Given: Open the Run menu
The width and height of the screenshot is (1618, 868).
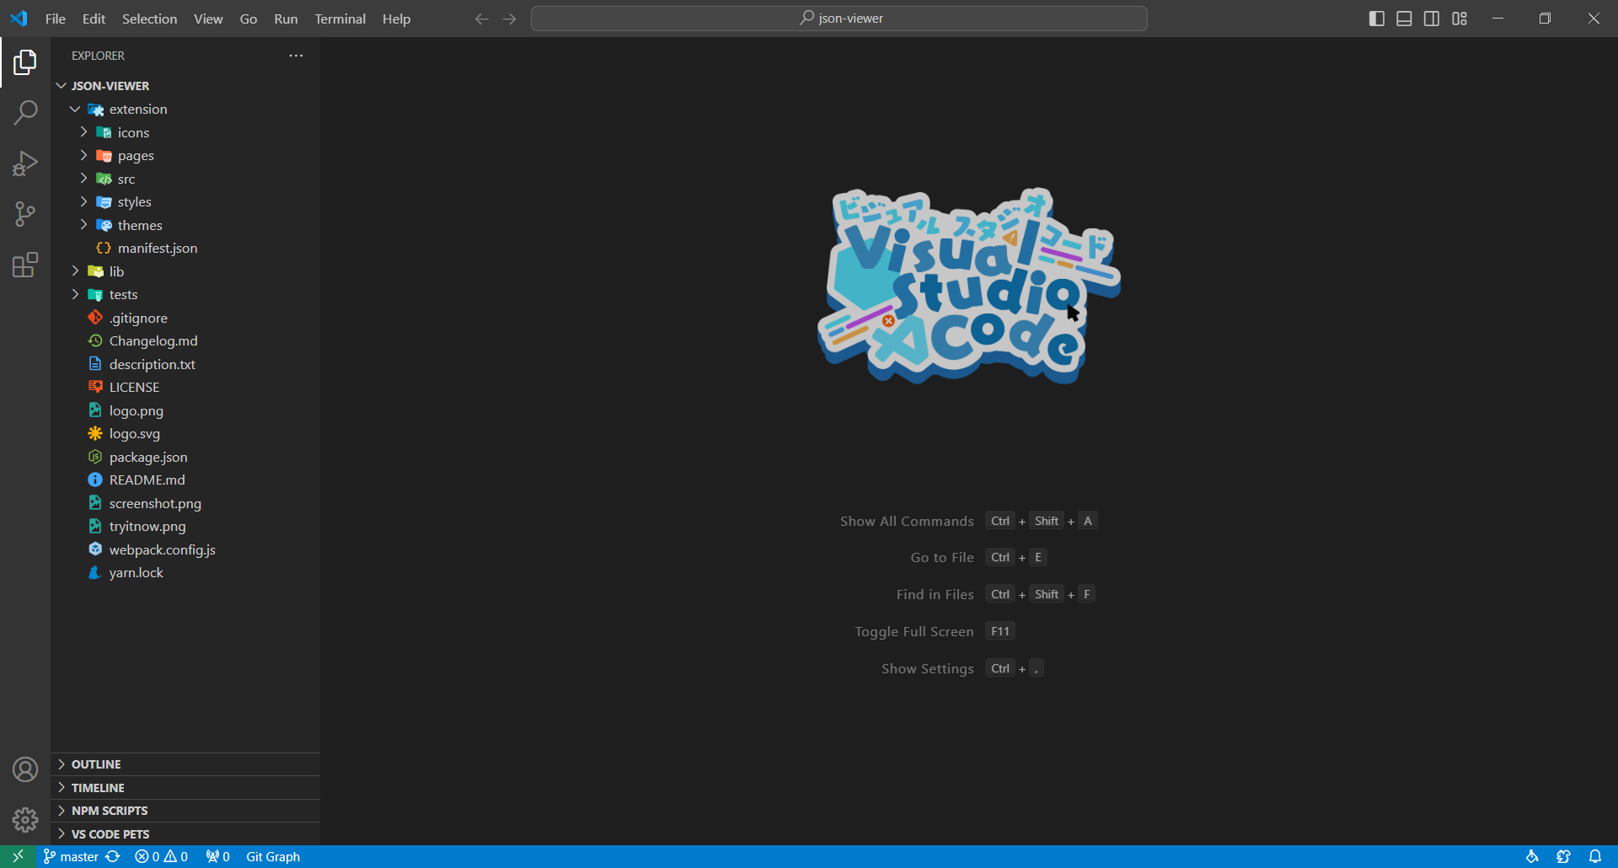Looking at the screenshot, I should tap(286, 19).
